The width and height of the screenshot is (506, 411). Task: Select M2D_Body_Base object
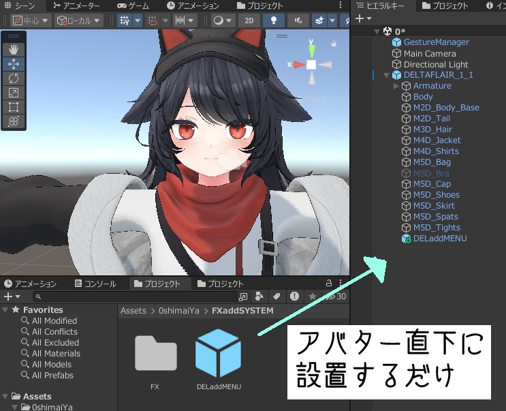(x=446, y=108)
